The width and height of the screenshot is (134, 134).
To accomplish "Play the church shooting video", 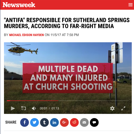I will click(13, 108).
